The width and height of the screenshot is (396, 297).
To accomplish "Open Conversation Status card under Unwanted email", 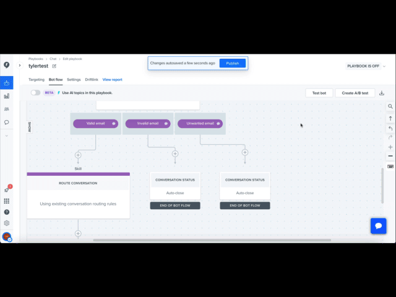I will pyautogui.click(x=245, y=186).
